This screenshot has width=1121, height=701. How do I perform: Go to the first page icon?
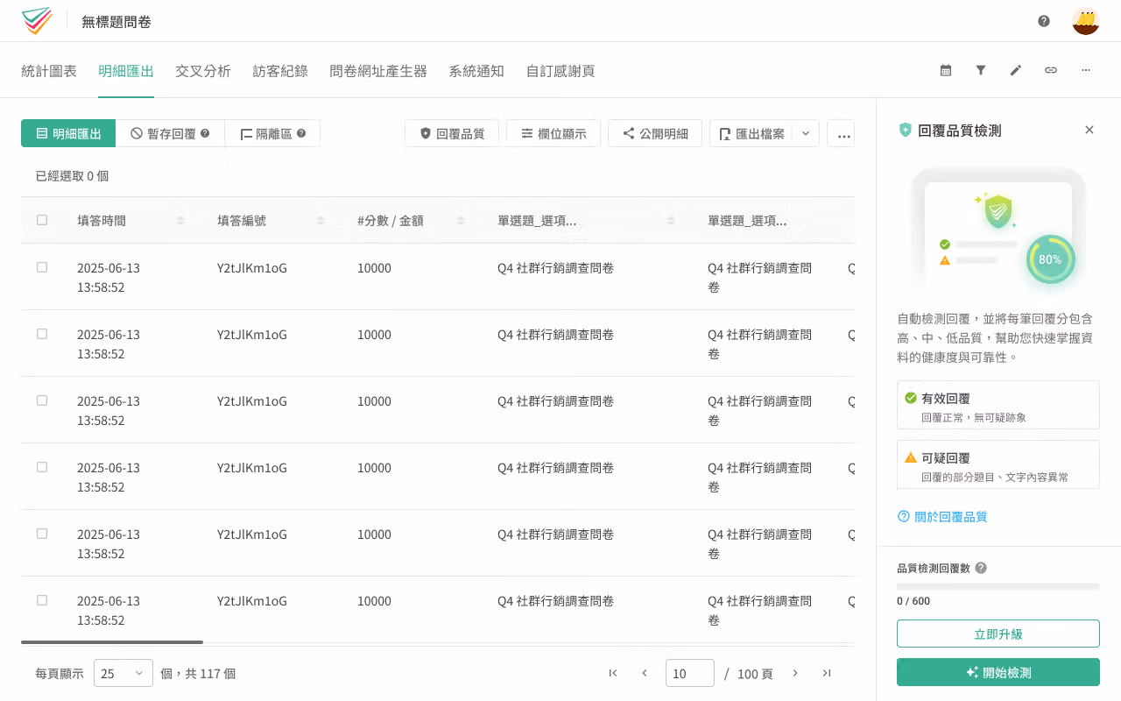click(613, 673)
